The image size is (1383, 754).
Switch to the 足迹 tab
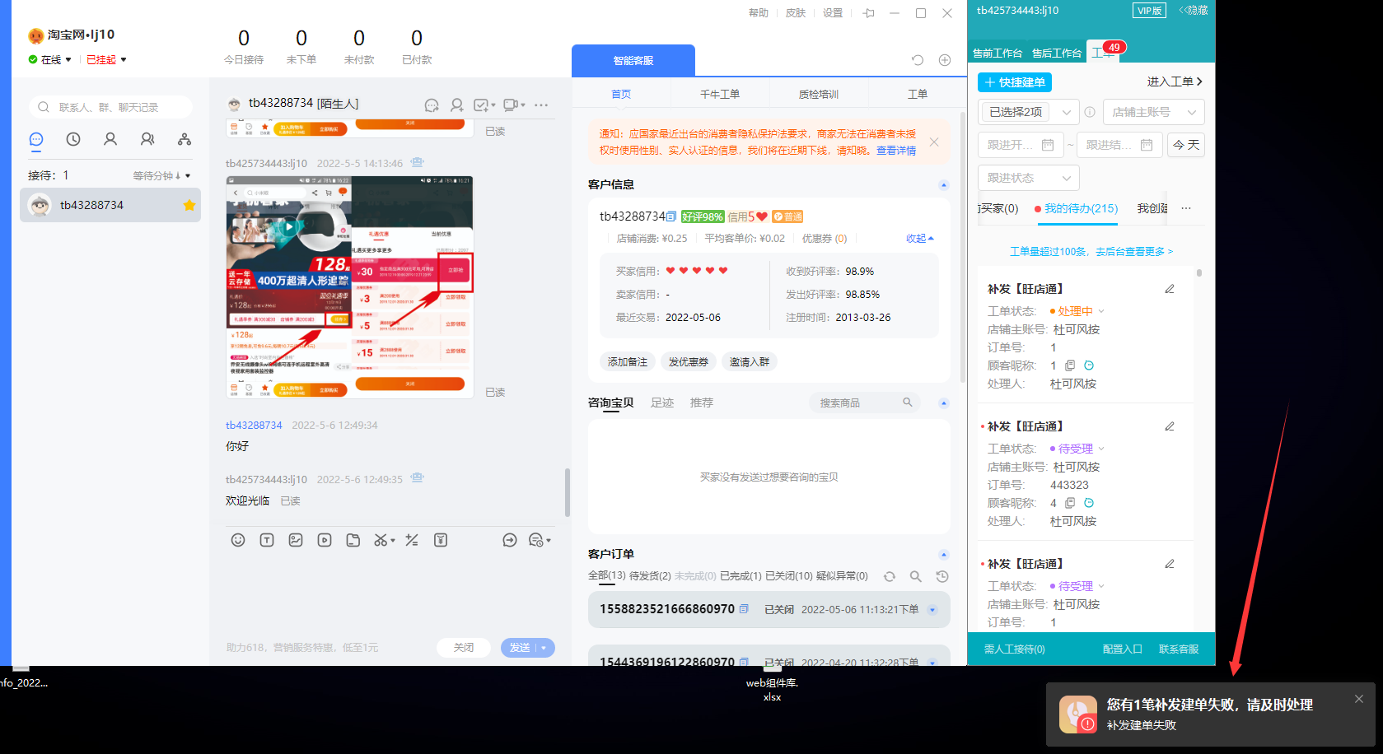coord(662,403)
